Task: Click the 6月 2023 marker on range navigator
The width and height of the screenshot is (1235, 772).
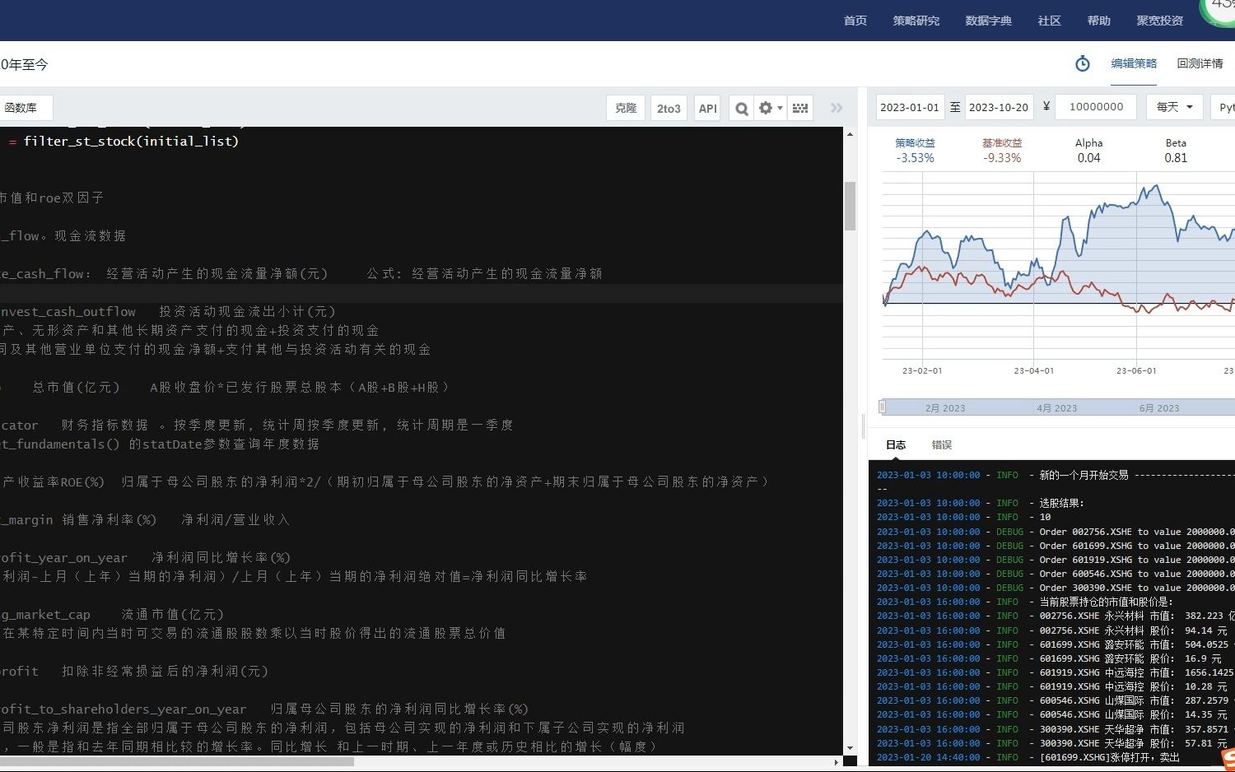Action: (1159, 408)
